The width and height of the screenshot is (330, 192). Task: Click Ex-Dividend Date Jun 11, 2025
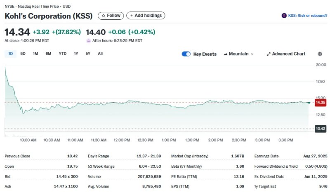(x=316, y=177)
